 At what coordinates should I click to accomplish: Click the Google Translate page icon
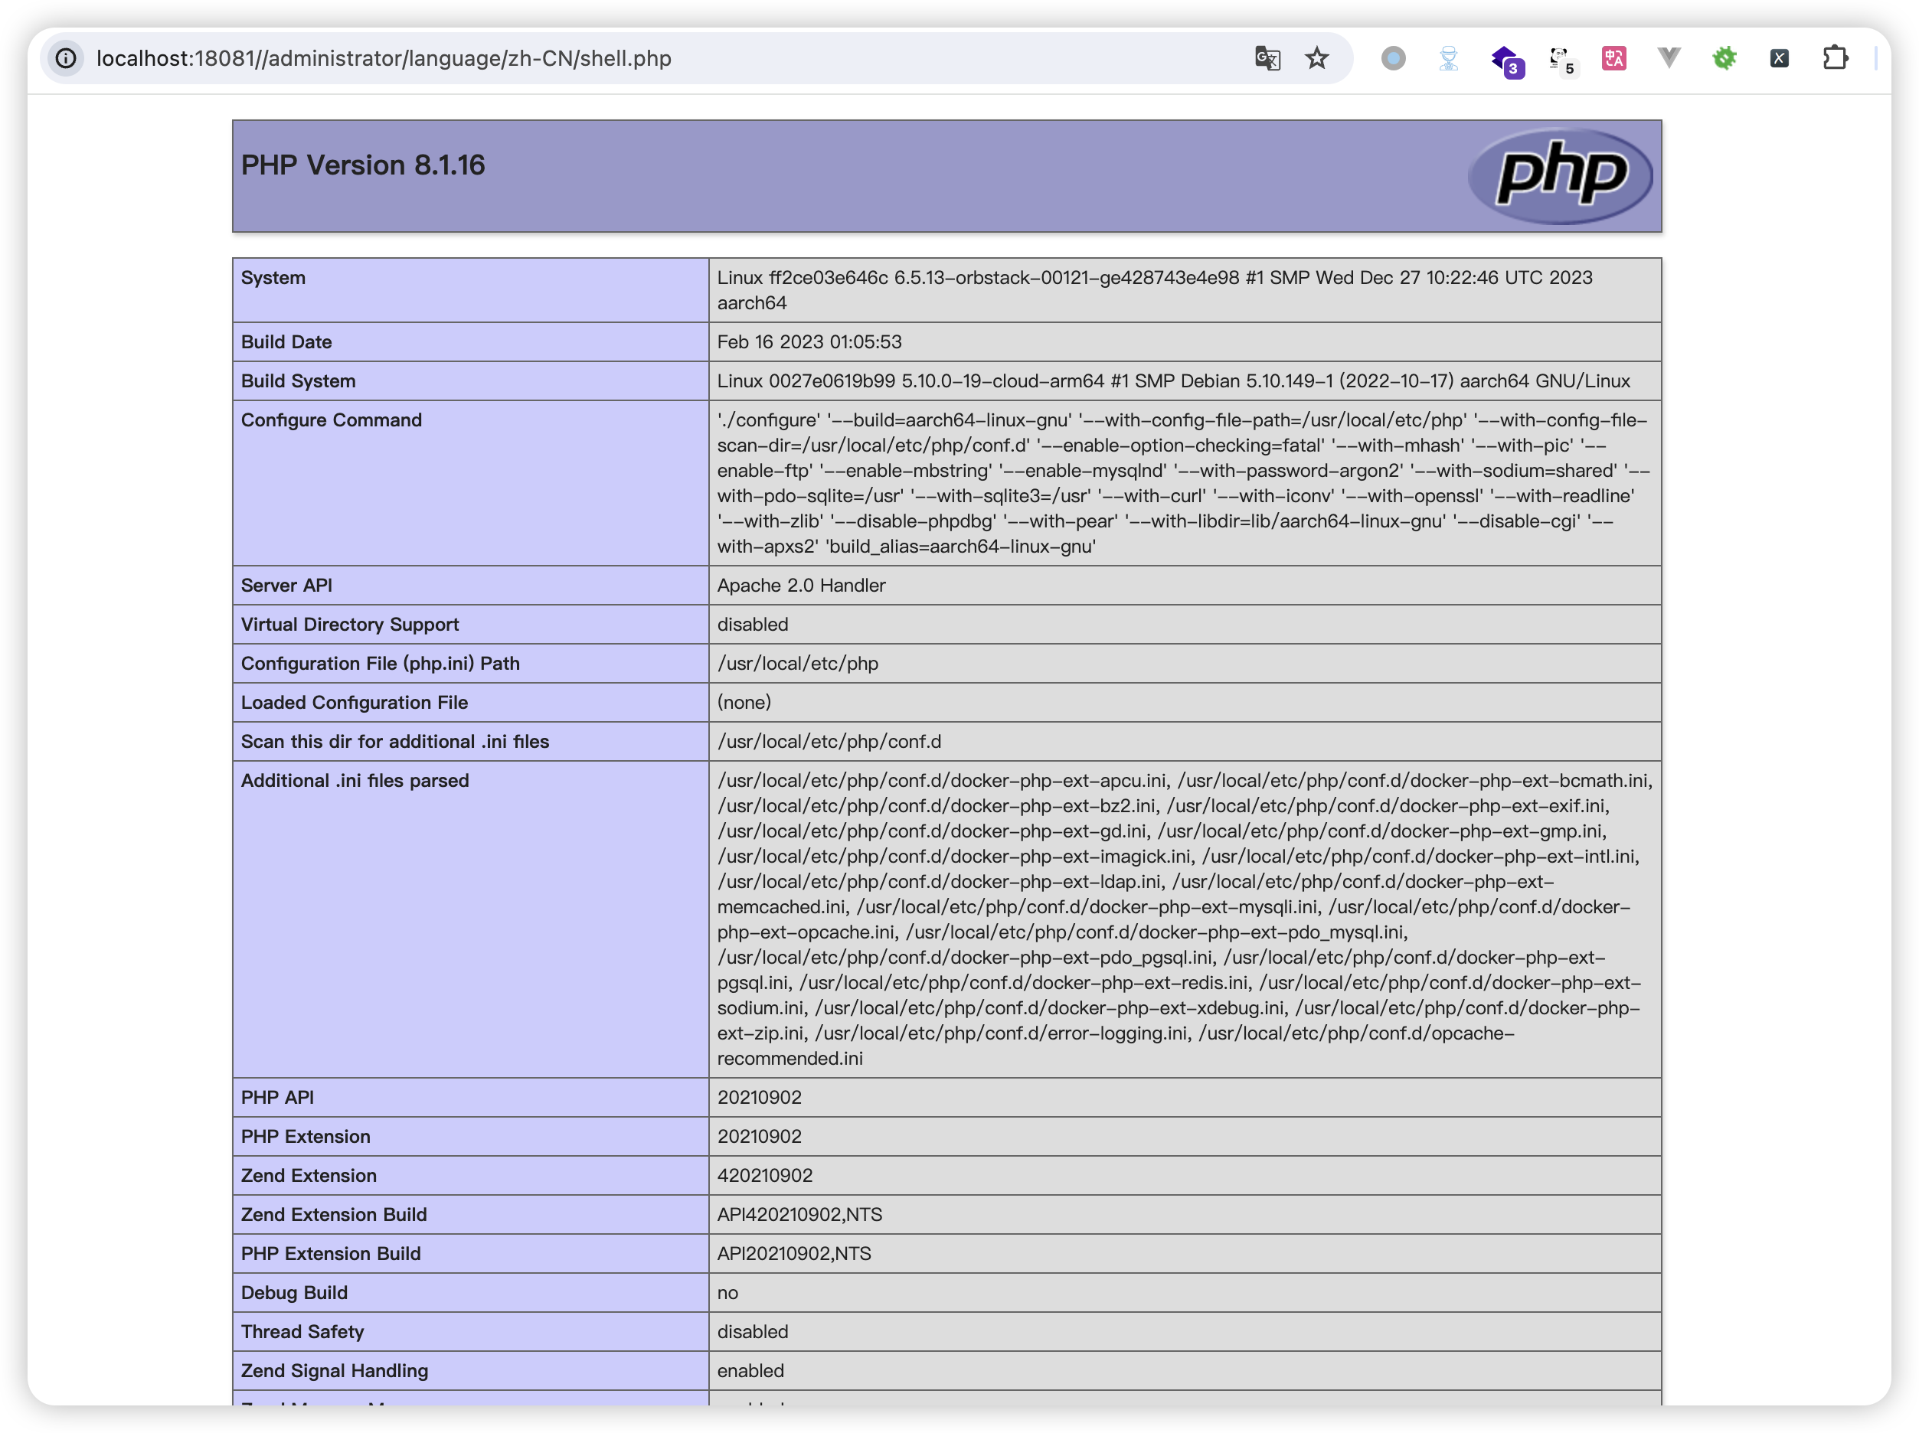tap(1267, 58)
